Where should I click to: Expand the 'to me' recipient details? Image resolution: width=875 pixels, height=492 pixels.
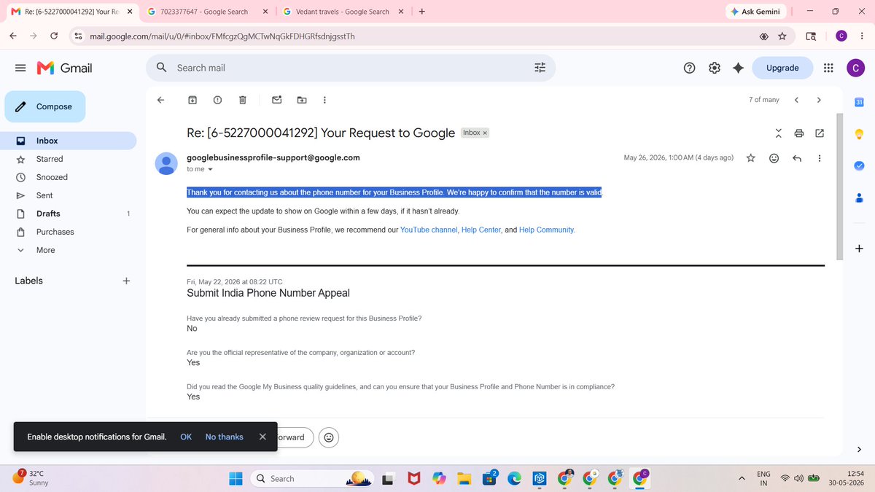pos(211,169)
